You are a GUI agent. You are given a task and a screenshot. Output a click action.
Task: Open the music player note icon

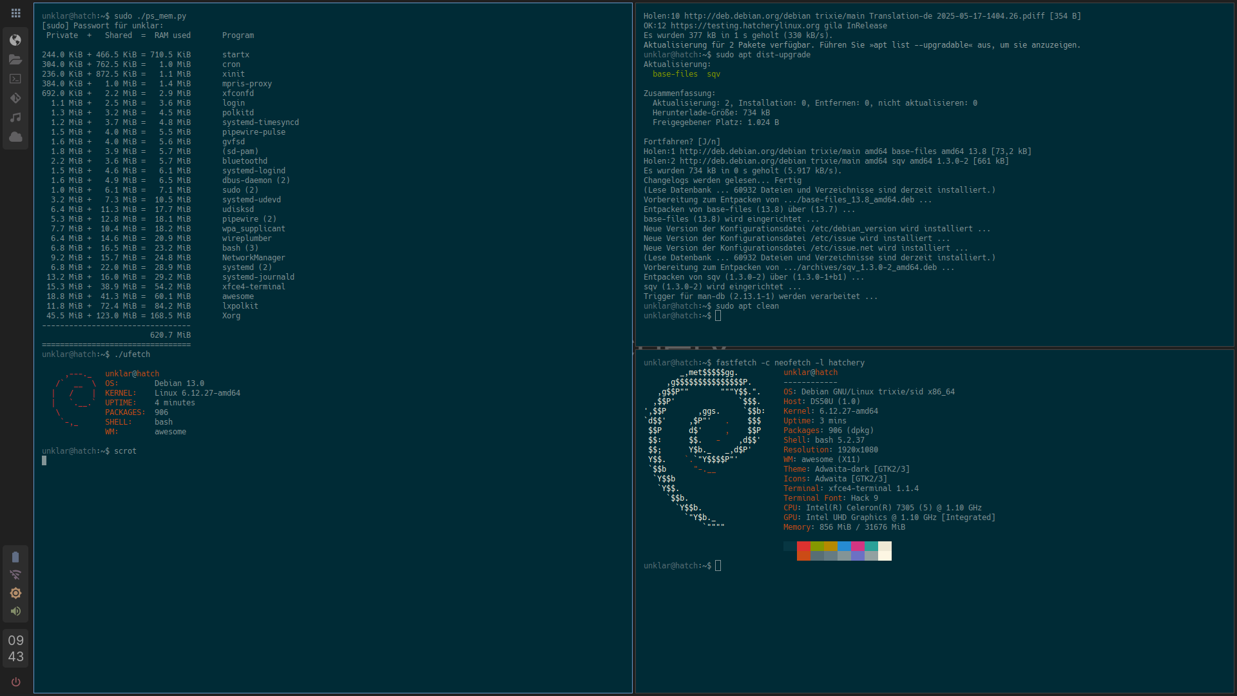15,117
